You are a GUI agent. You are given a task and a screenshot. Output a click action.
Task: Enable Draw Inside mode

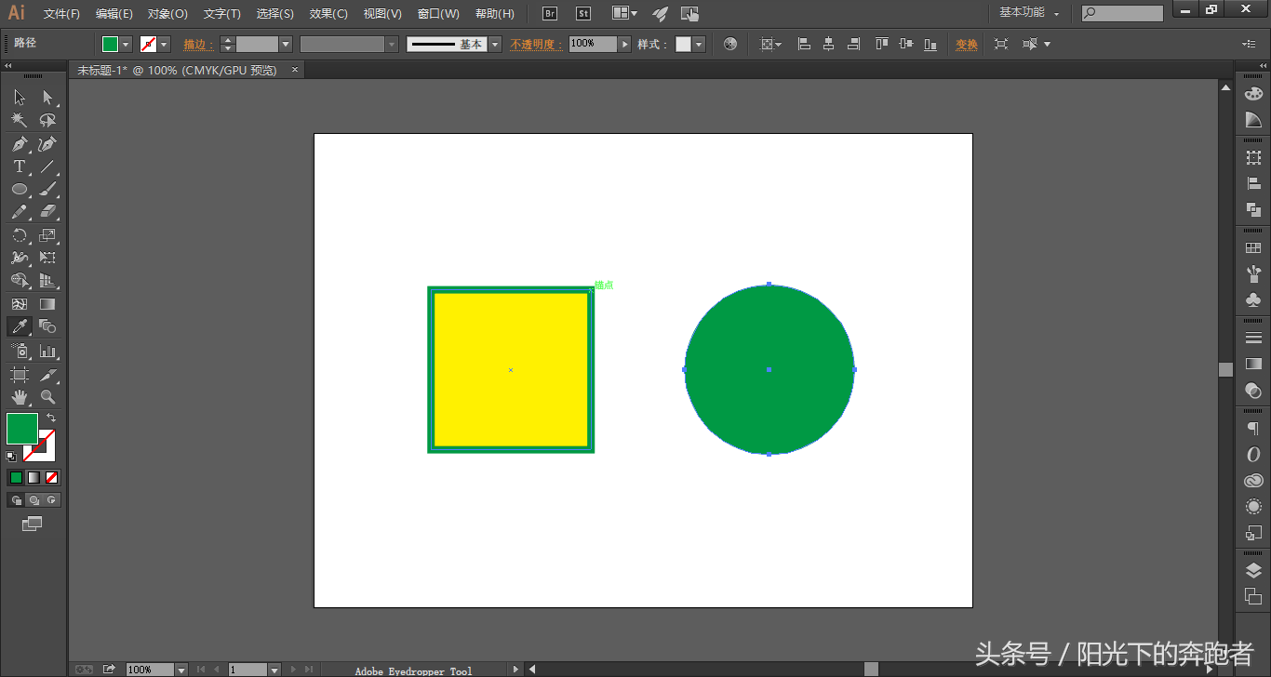pyautogui.click(x=52, y=500)
